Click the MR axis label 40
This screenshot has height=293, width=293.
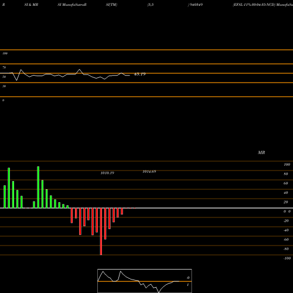286,193
